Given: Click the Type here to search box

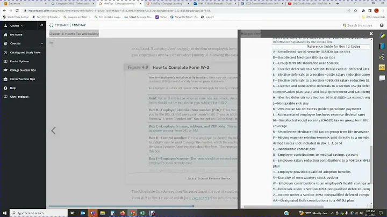Looking at the screenshot, I should (x=39, y=213).
